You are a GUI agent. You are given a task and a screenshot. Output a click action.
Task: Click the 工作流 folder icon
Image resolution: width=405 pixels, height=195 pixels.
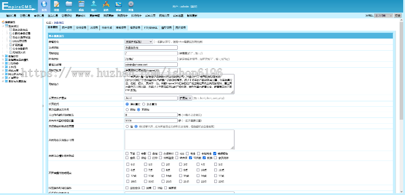pos(6,67)
